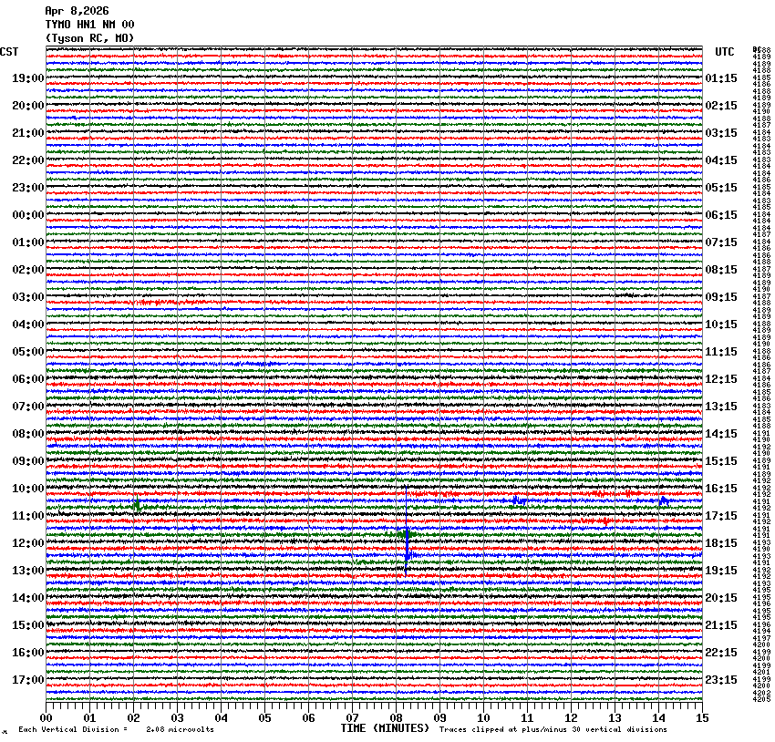This screenshot has width=775, height=742.
Task: Select the 00 minute tick label
Action: coord(46,718)
